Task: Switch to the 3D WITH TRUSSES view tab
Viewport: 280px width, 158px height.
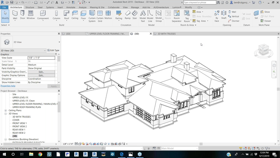Action: tap(166, 34)
